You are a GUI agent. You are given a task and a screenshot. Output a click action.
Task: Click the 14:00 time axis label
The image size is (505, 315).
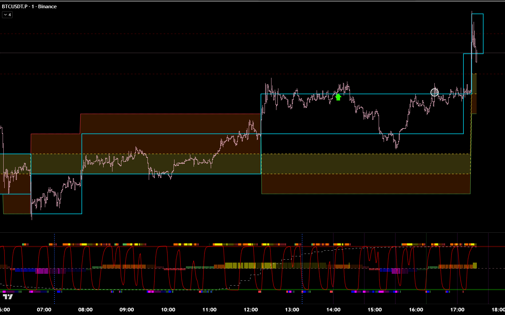click(x=333, y=309)
